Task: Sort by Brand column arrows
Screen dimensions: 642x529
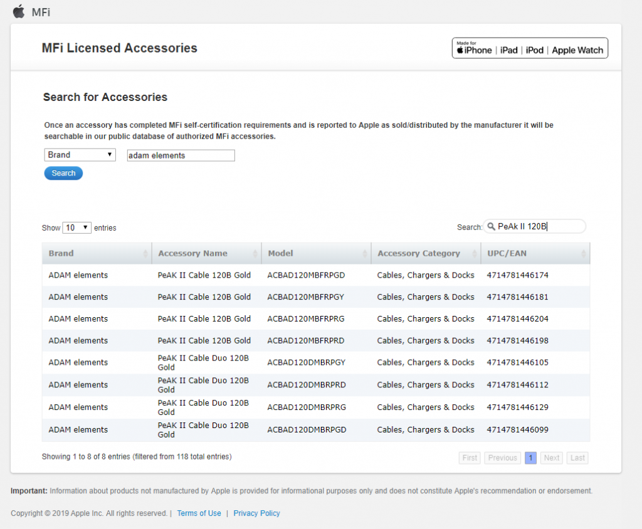Action: (x=145, y=254)
